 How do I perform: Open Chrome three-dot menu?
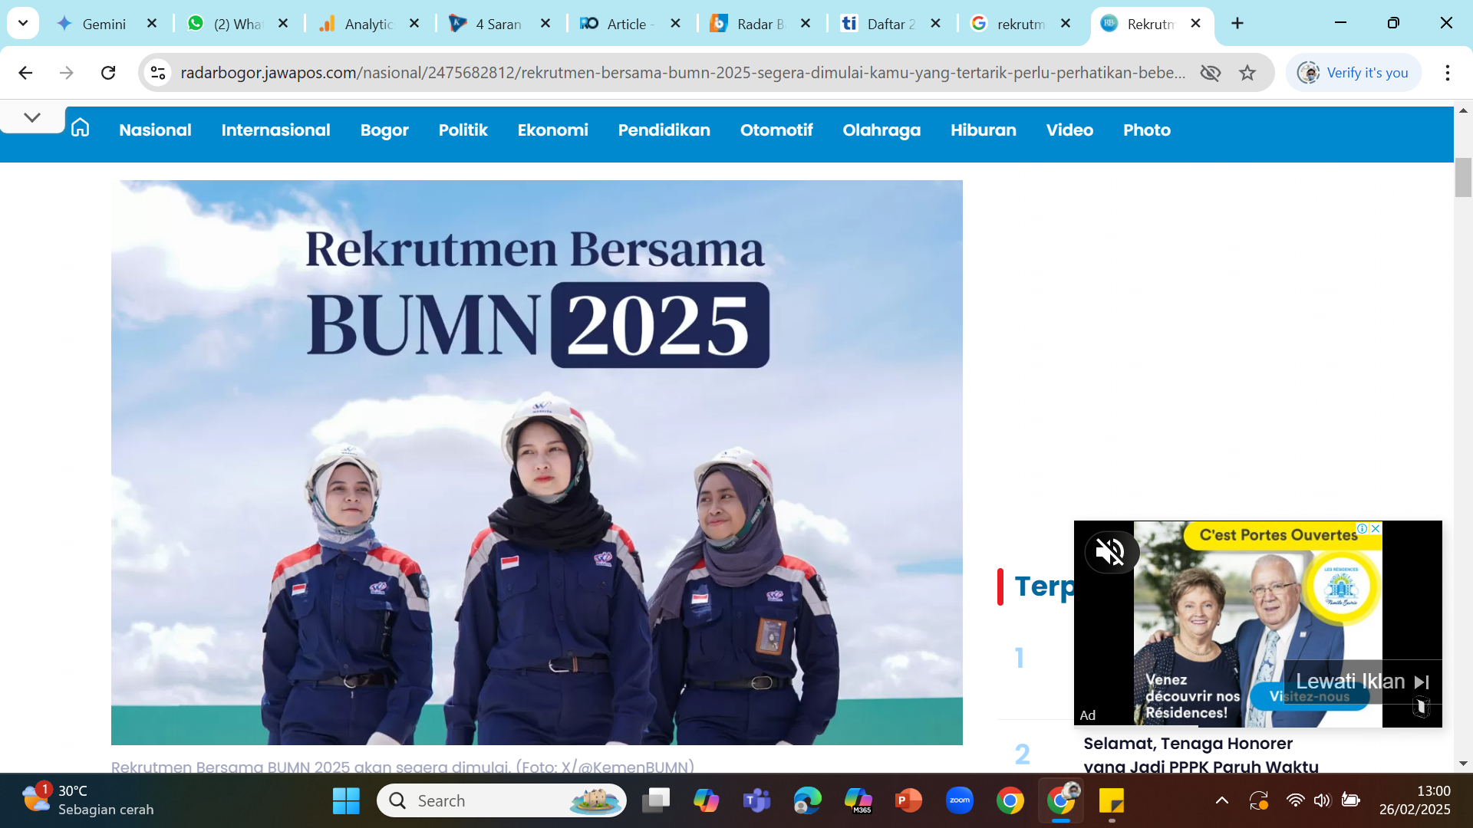(1447, 73)
